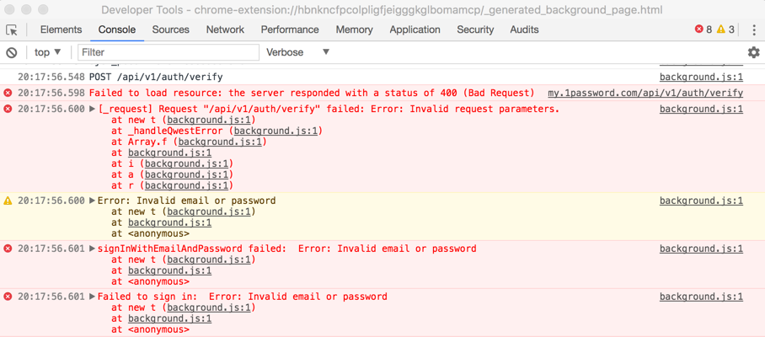Open my.1password.com/api/v1/auth/verify link
Image resolution: width=765 pixels, height=337 pixels.
[645, 93]
